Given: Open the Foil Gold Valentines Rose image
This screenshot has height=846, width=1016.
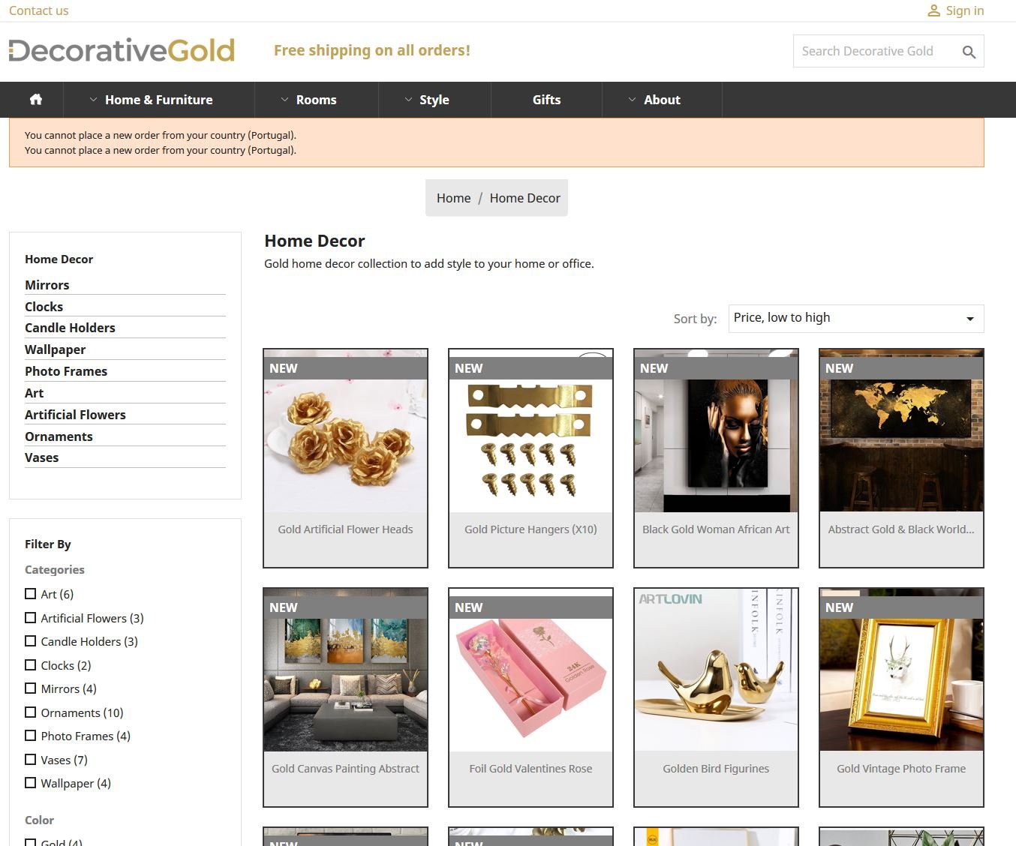Looking at the screenshot, I should click(531, 670).
